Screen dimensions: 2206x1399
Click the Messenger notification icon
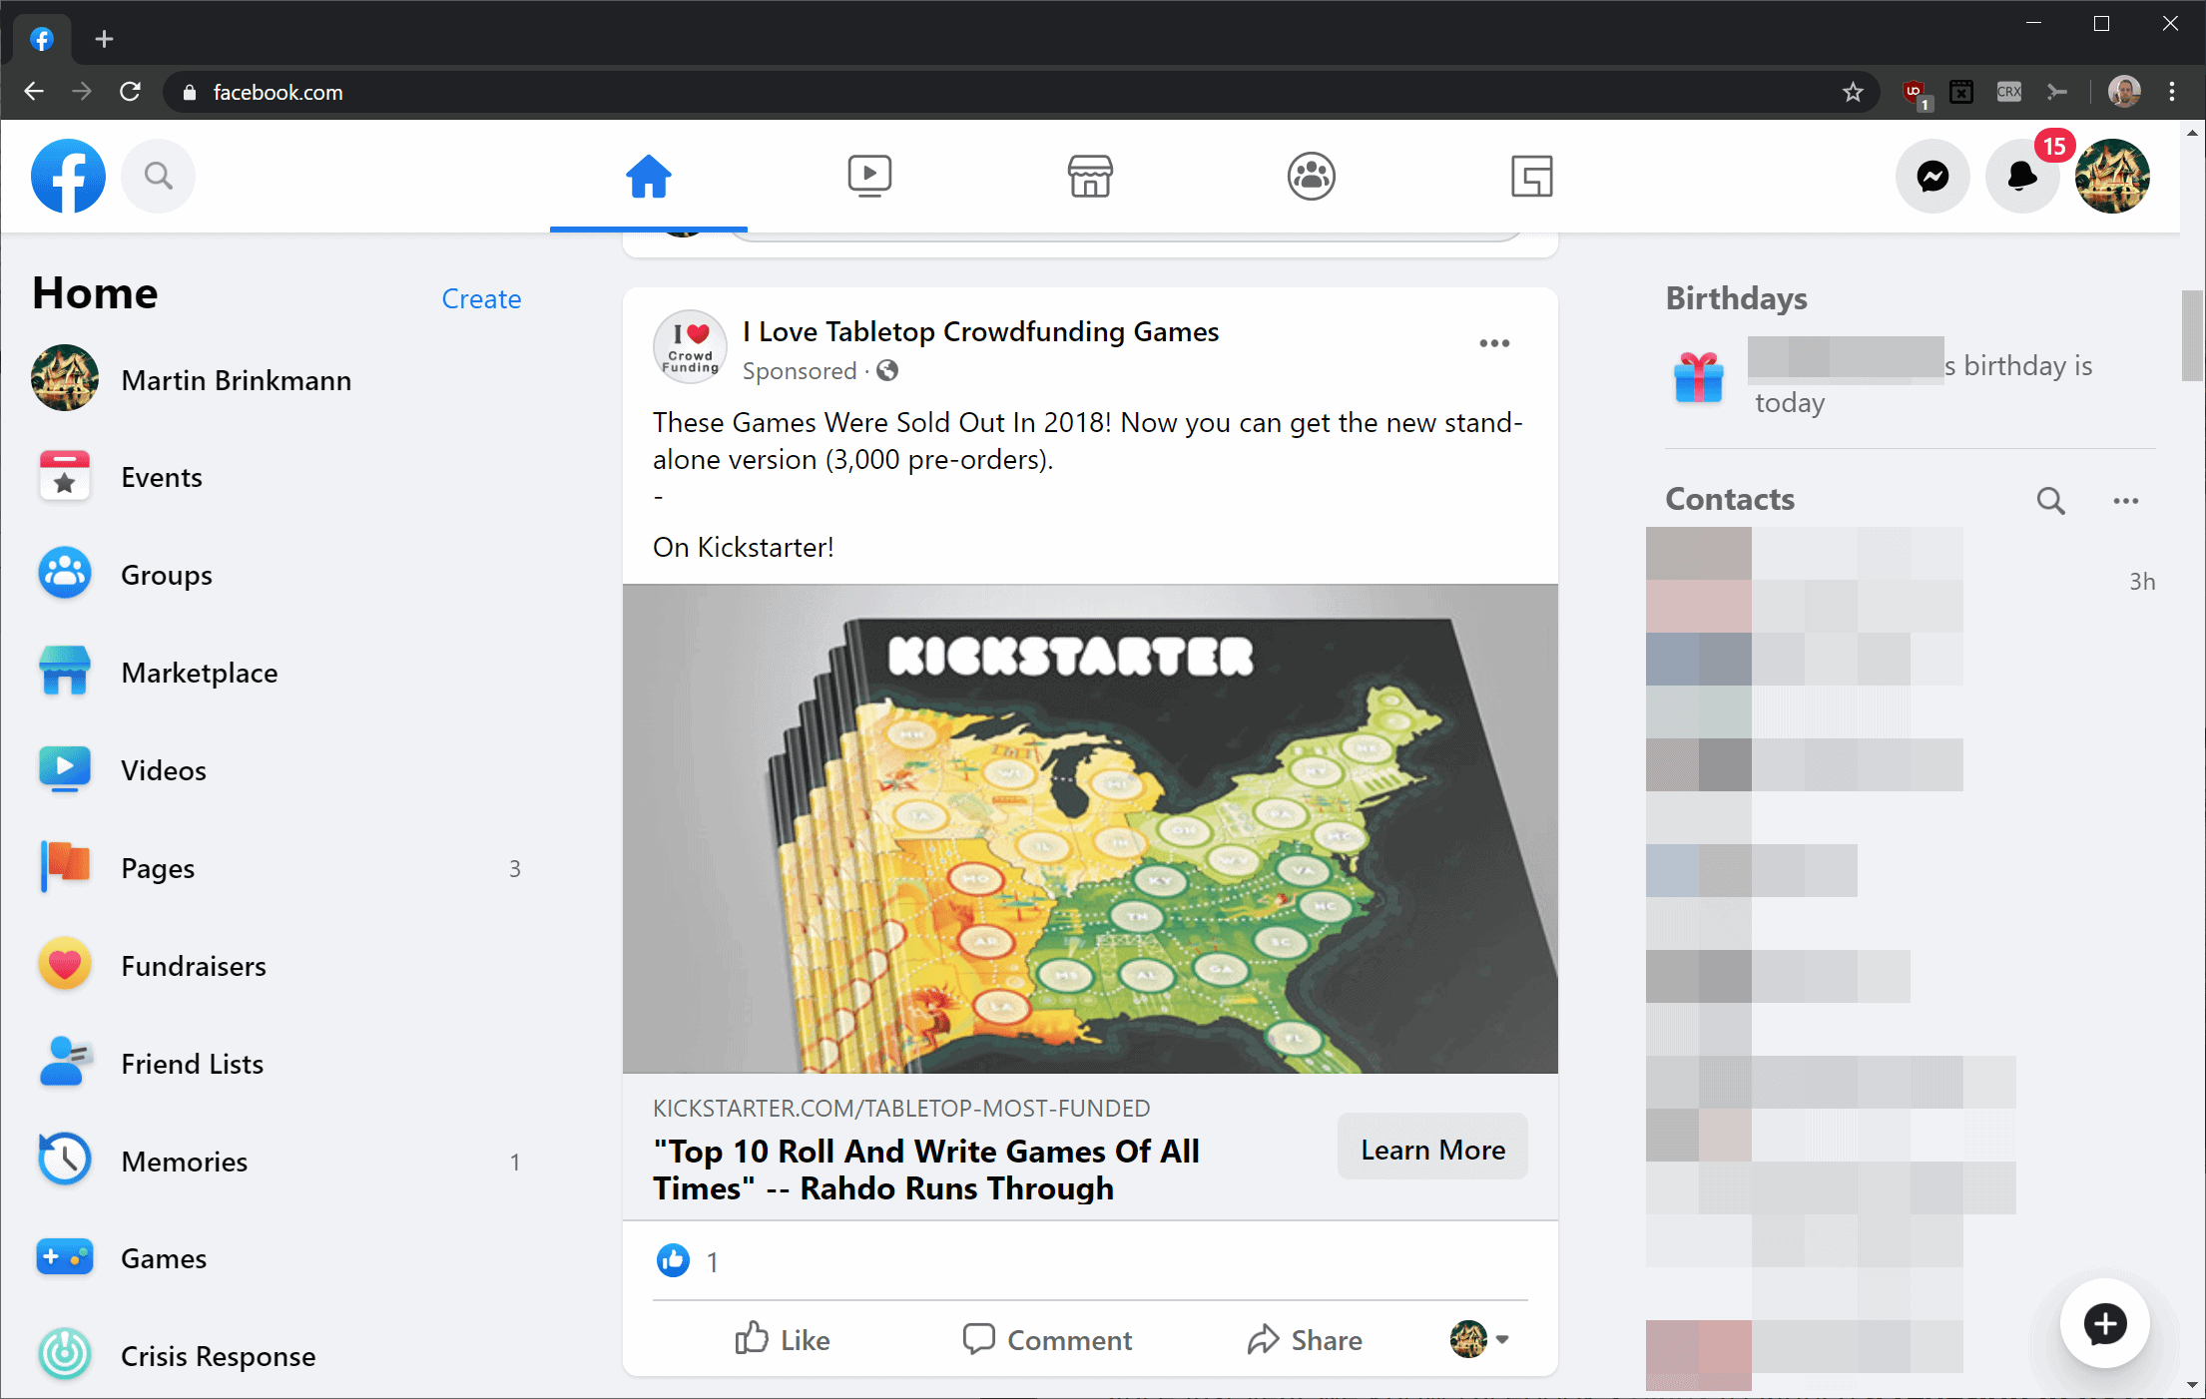click(1930, 177)
